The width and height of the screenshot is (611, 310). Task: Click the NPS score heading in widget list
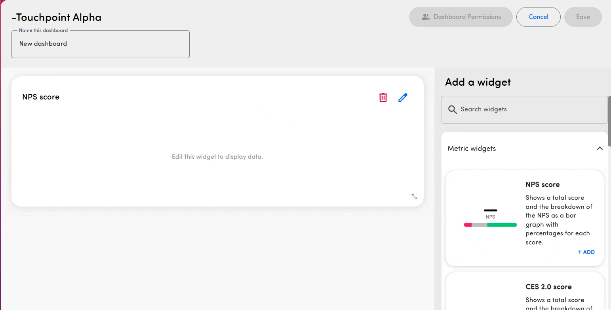tap(542, 185)
